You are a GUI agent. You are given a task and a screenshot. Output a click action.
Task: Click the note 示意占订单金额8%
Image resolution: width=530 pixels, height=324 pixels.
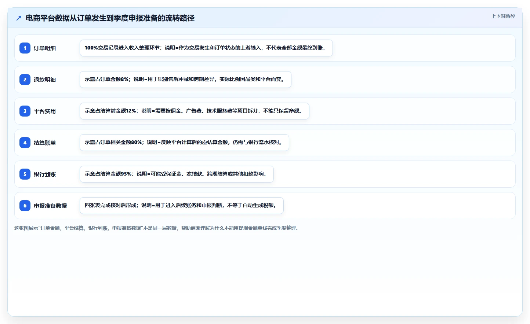(185, 80)
